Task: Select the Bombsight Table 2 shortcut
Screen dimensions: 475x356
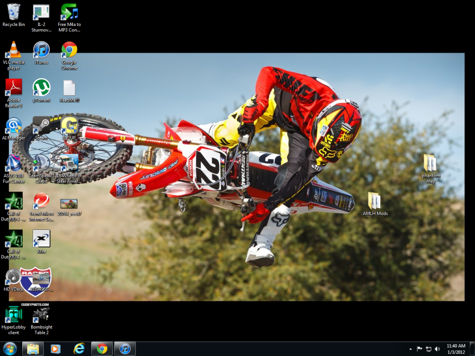Action: point(41,315)
